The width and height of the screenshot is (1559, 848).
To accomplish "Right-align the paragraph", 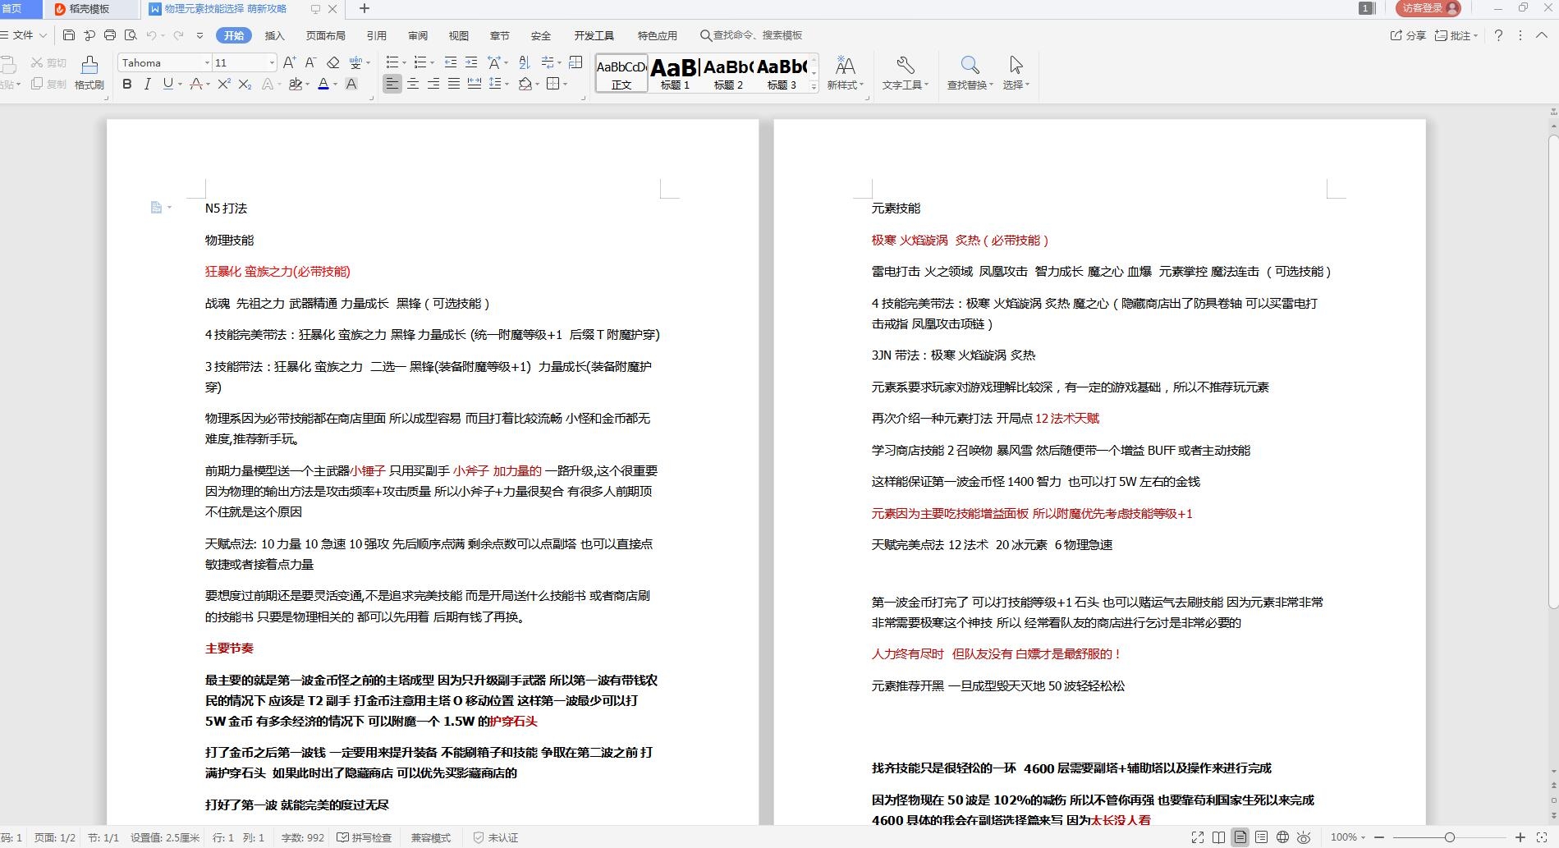I will point(433,84).
